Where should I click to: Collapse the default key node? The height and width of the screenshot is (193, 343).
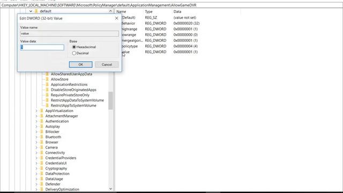coord(31,11)
